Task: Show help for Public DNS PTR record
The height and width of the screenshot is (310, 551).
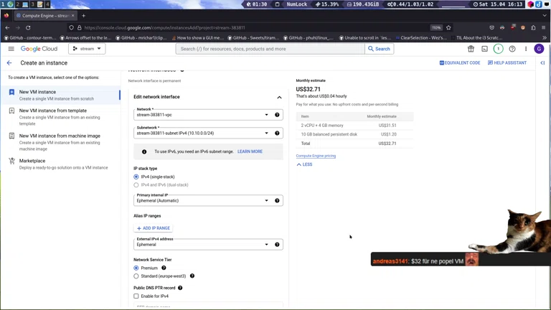Action: click(180, 288)
